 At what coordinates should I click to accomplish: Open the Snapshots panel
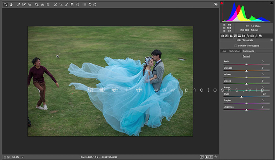point(260,36)
